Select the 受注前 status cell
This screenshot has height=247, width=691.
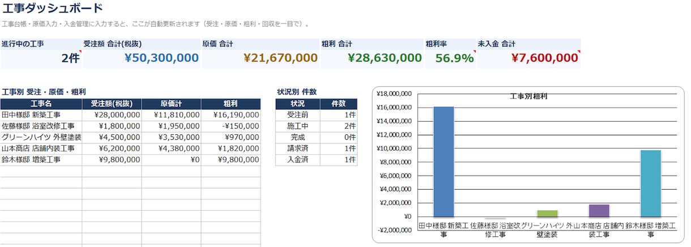coord(298,114)
